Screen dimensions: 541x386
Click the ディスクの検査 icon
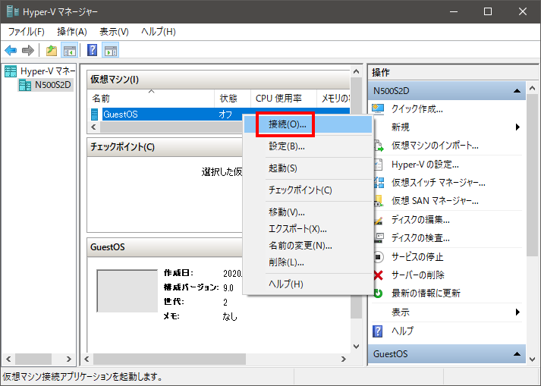click(x=378, y=238)
